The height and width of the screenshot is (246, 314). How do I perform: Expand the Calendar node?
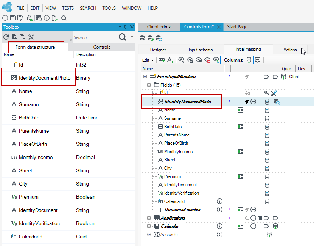149,226
